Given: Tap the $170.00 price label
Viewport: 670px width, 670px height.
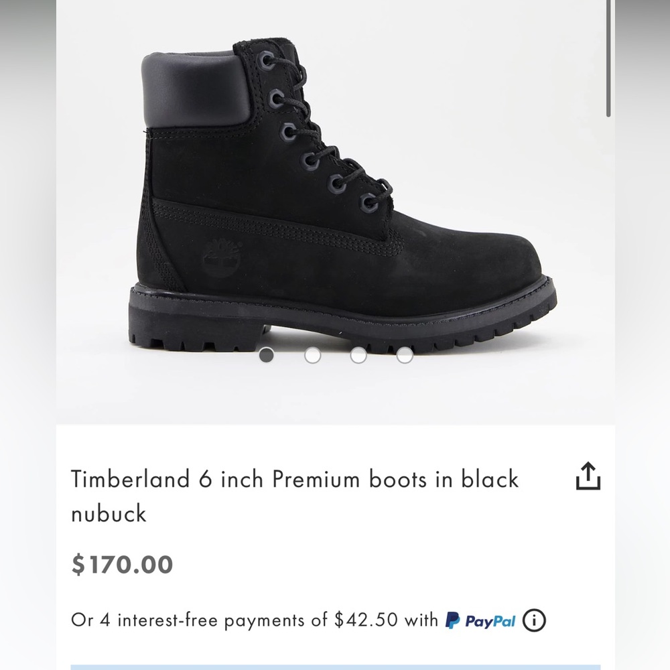Looking at the screenshot, I should pyautogui.click(x=122, y=565).
